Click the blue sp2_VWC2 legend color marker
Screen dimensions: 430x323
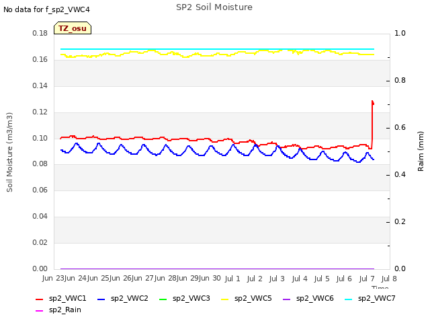[x=101, y=299]
